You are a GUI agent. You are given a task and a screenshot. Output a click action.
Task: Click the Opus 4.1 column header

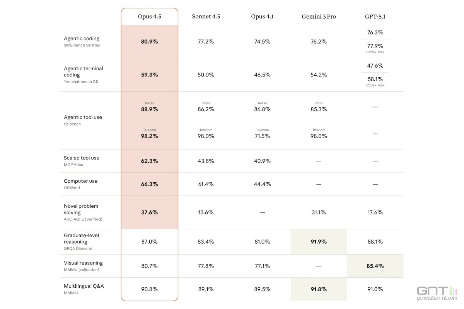[x=262, y=17]
